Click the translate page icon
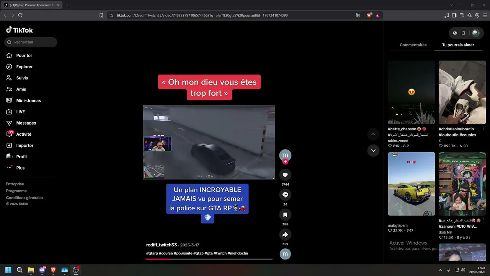This screenshot has height=276, width=490. click(x=358, y=15)
